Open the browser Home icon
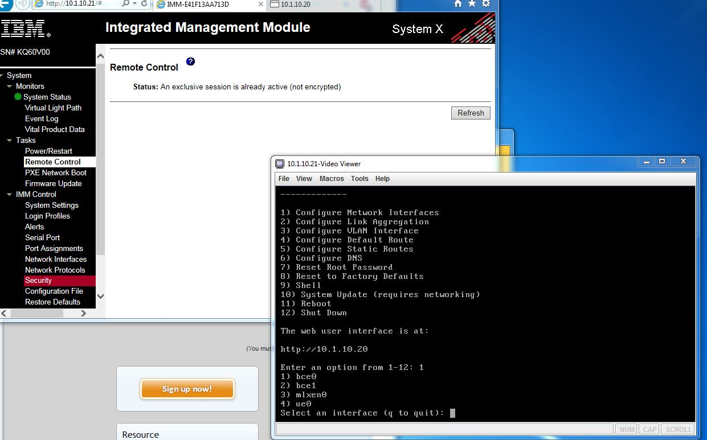 coord(458,4)
